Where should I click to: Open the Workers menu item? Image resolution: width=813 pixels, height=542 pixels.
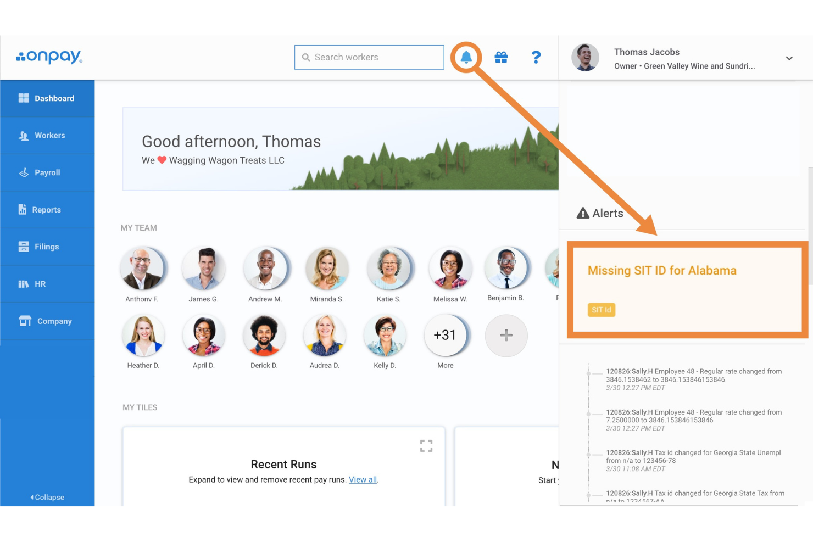click(47, 136)
